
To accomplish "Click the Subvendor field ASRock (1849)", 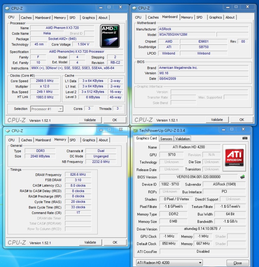I will [x=224, y=184].
